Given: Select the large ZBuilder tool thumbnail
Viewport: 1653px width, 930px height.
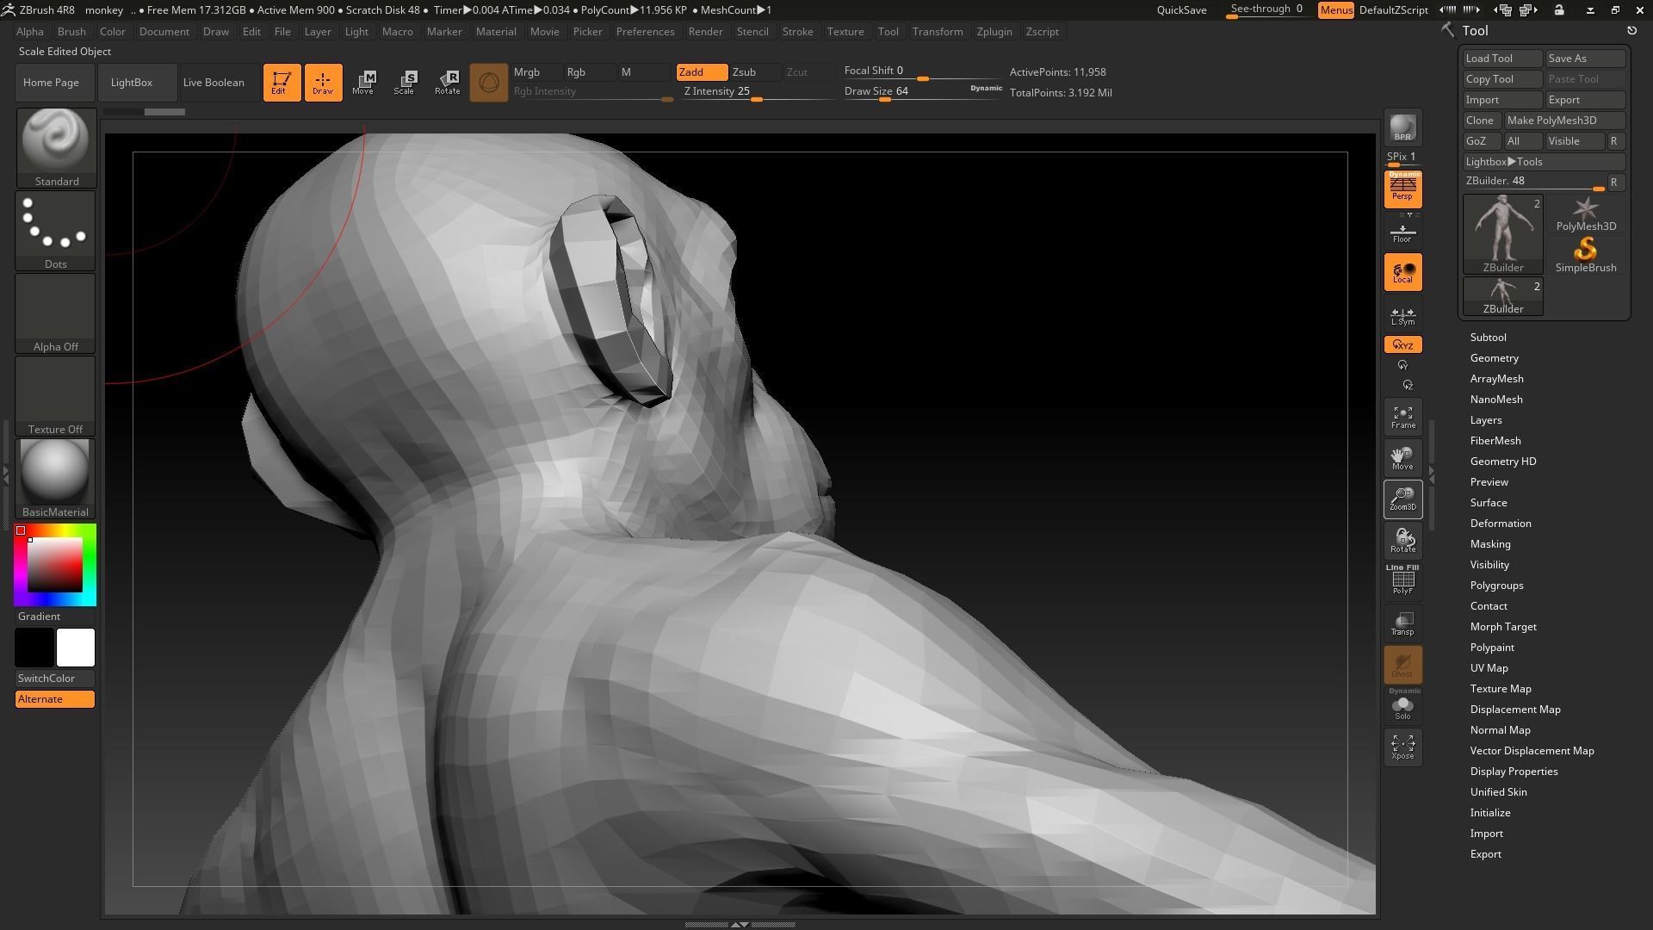Looking at the screenshot, I should [1503, 234].
